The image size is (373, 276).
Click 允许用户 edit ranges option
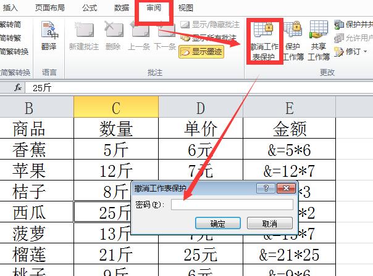(x=353, y=38)
